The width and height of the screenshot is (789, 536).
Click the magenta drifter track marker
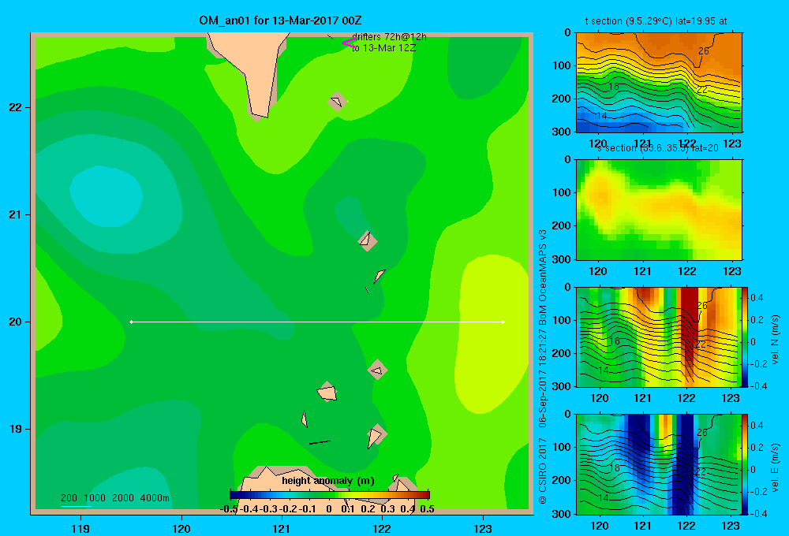point(348,43)
